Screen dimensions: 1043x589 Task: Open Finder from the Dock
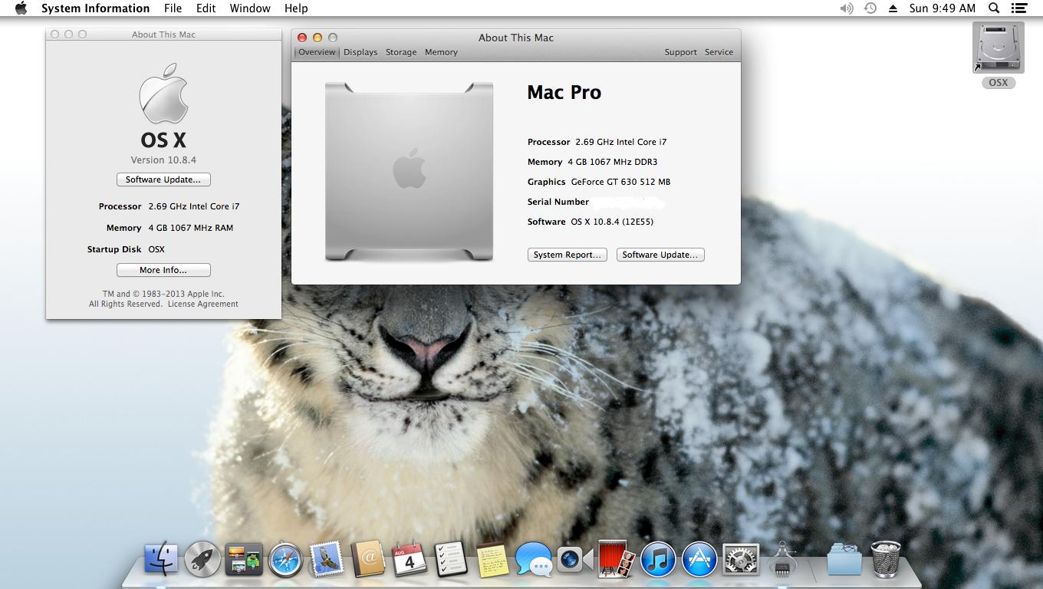(162, 559)
